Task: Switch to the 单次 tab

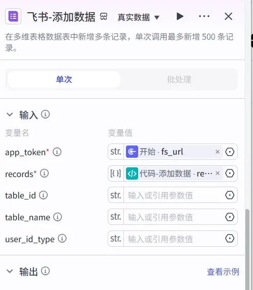Action: 64,79
